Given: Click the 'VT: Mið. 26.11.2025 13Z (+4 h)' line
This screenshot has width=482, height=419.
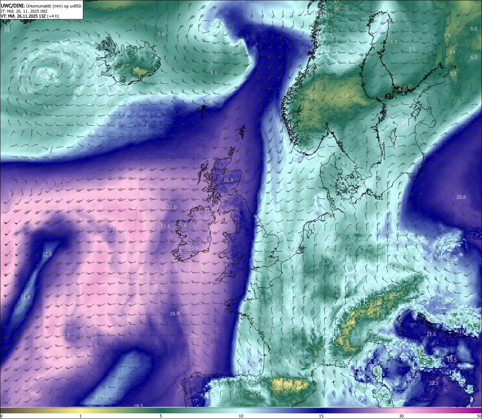Looking at the screenshot, I should pyautogui.click(x=30, y=16).
